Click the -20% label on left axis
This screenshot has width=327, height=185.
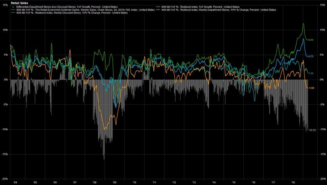tap(5, 179)
